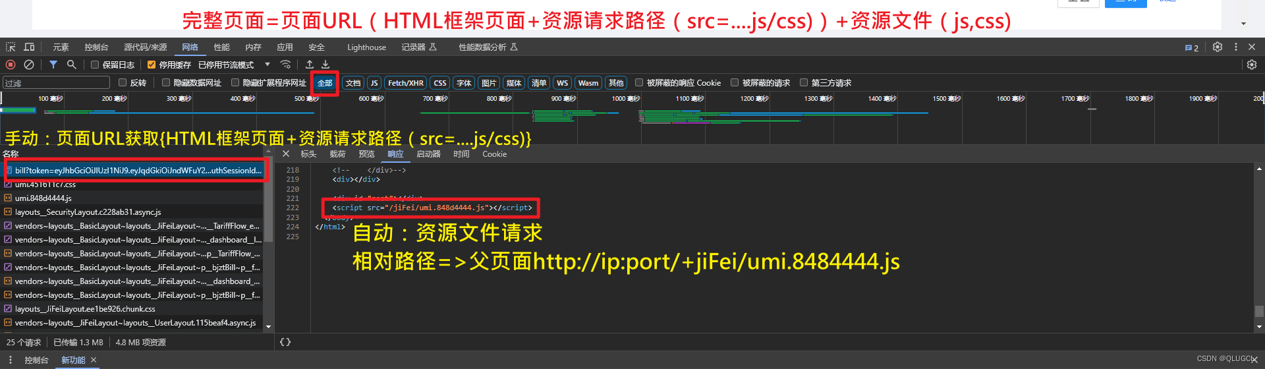Screen dimensions: 1265x369
Task: Select request layouts__JiFeiLayout.ee1be926.chunk.css
Action: [x=132, y=308]
